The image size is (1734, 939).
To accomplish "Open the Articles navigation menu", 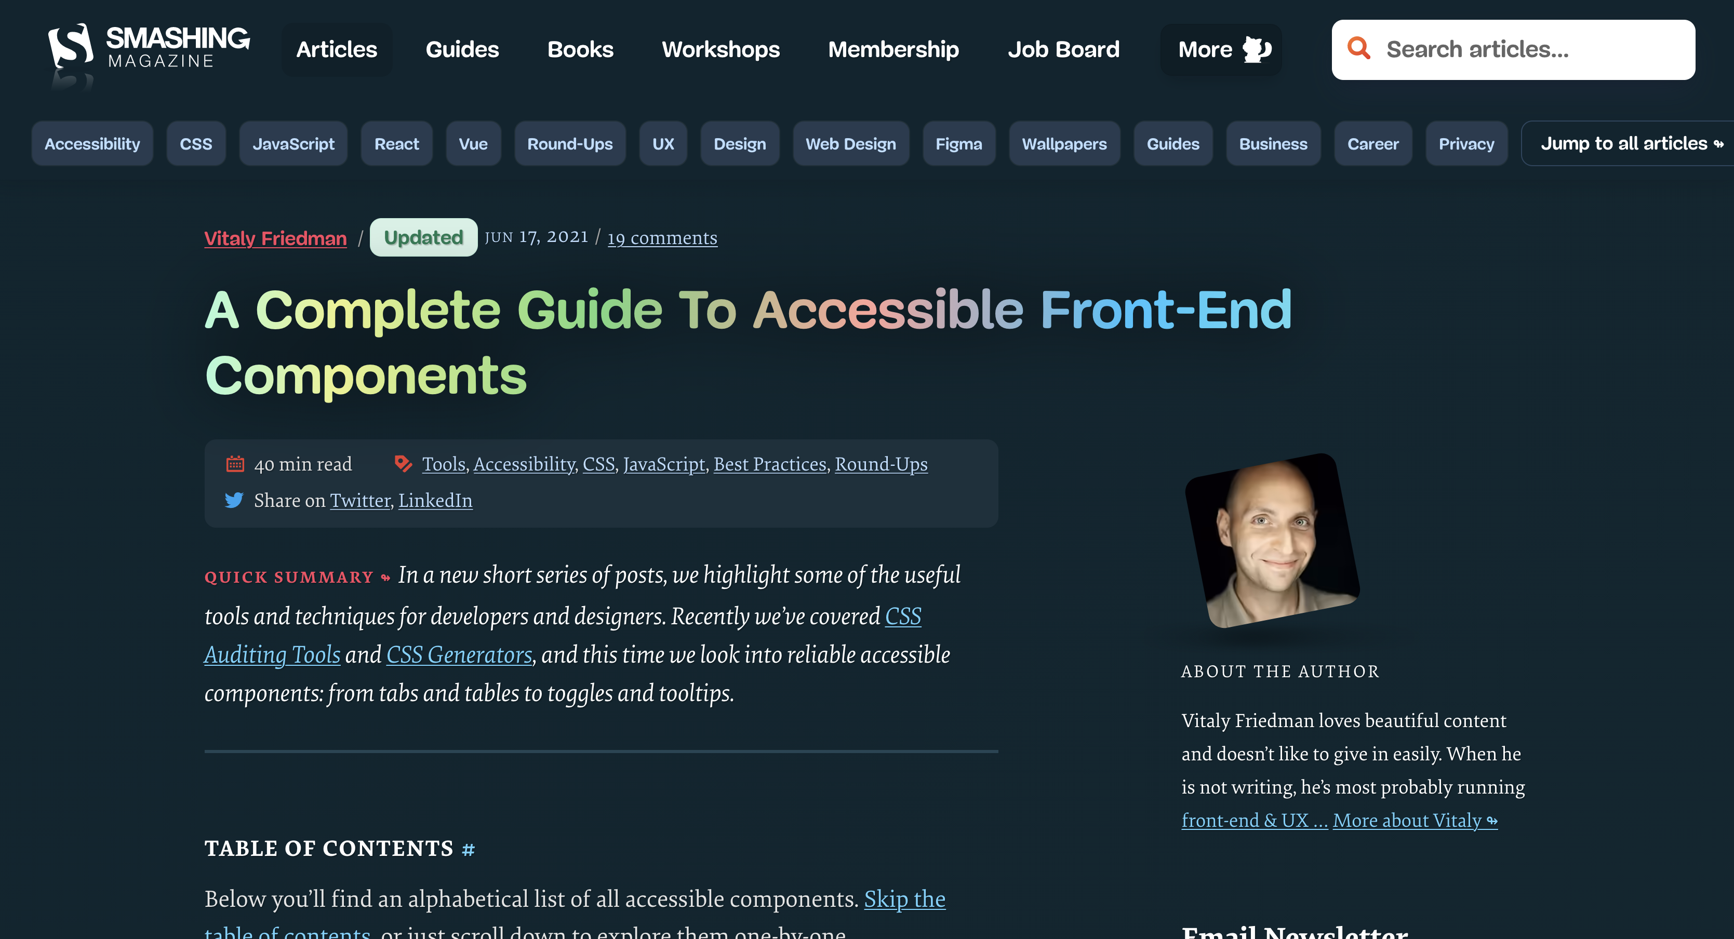I will click(337, 49).
